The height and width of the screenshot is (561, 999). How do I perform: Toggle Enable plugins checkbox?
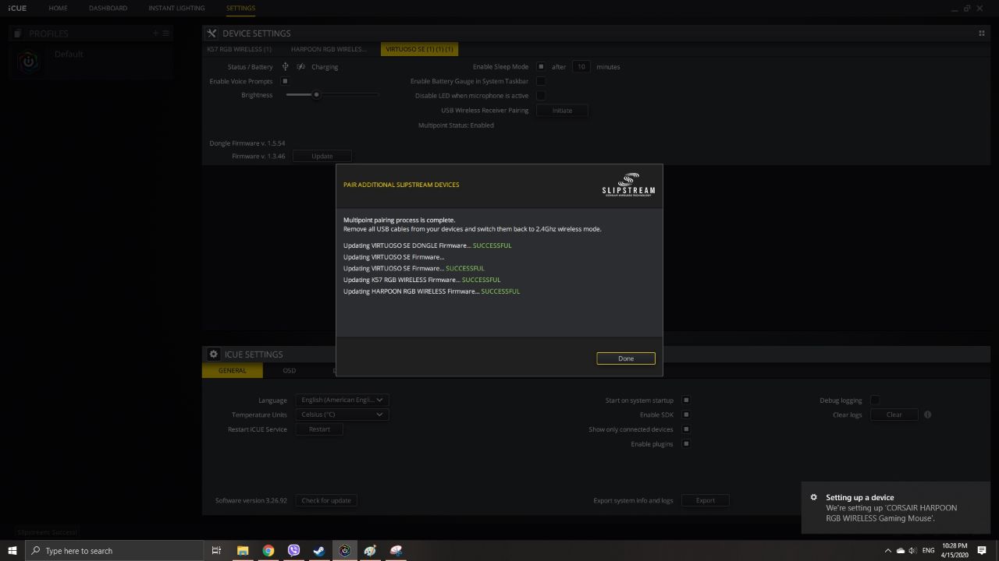point(686,444)
